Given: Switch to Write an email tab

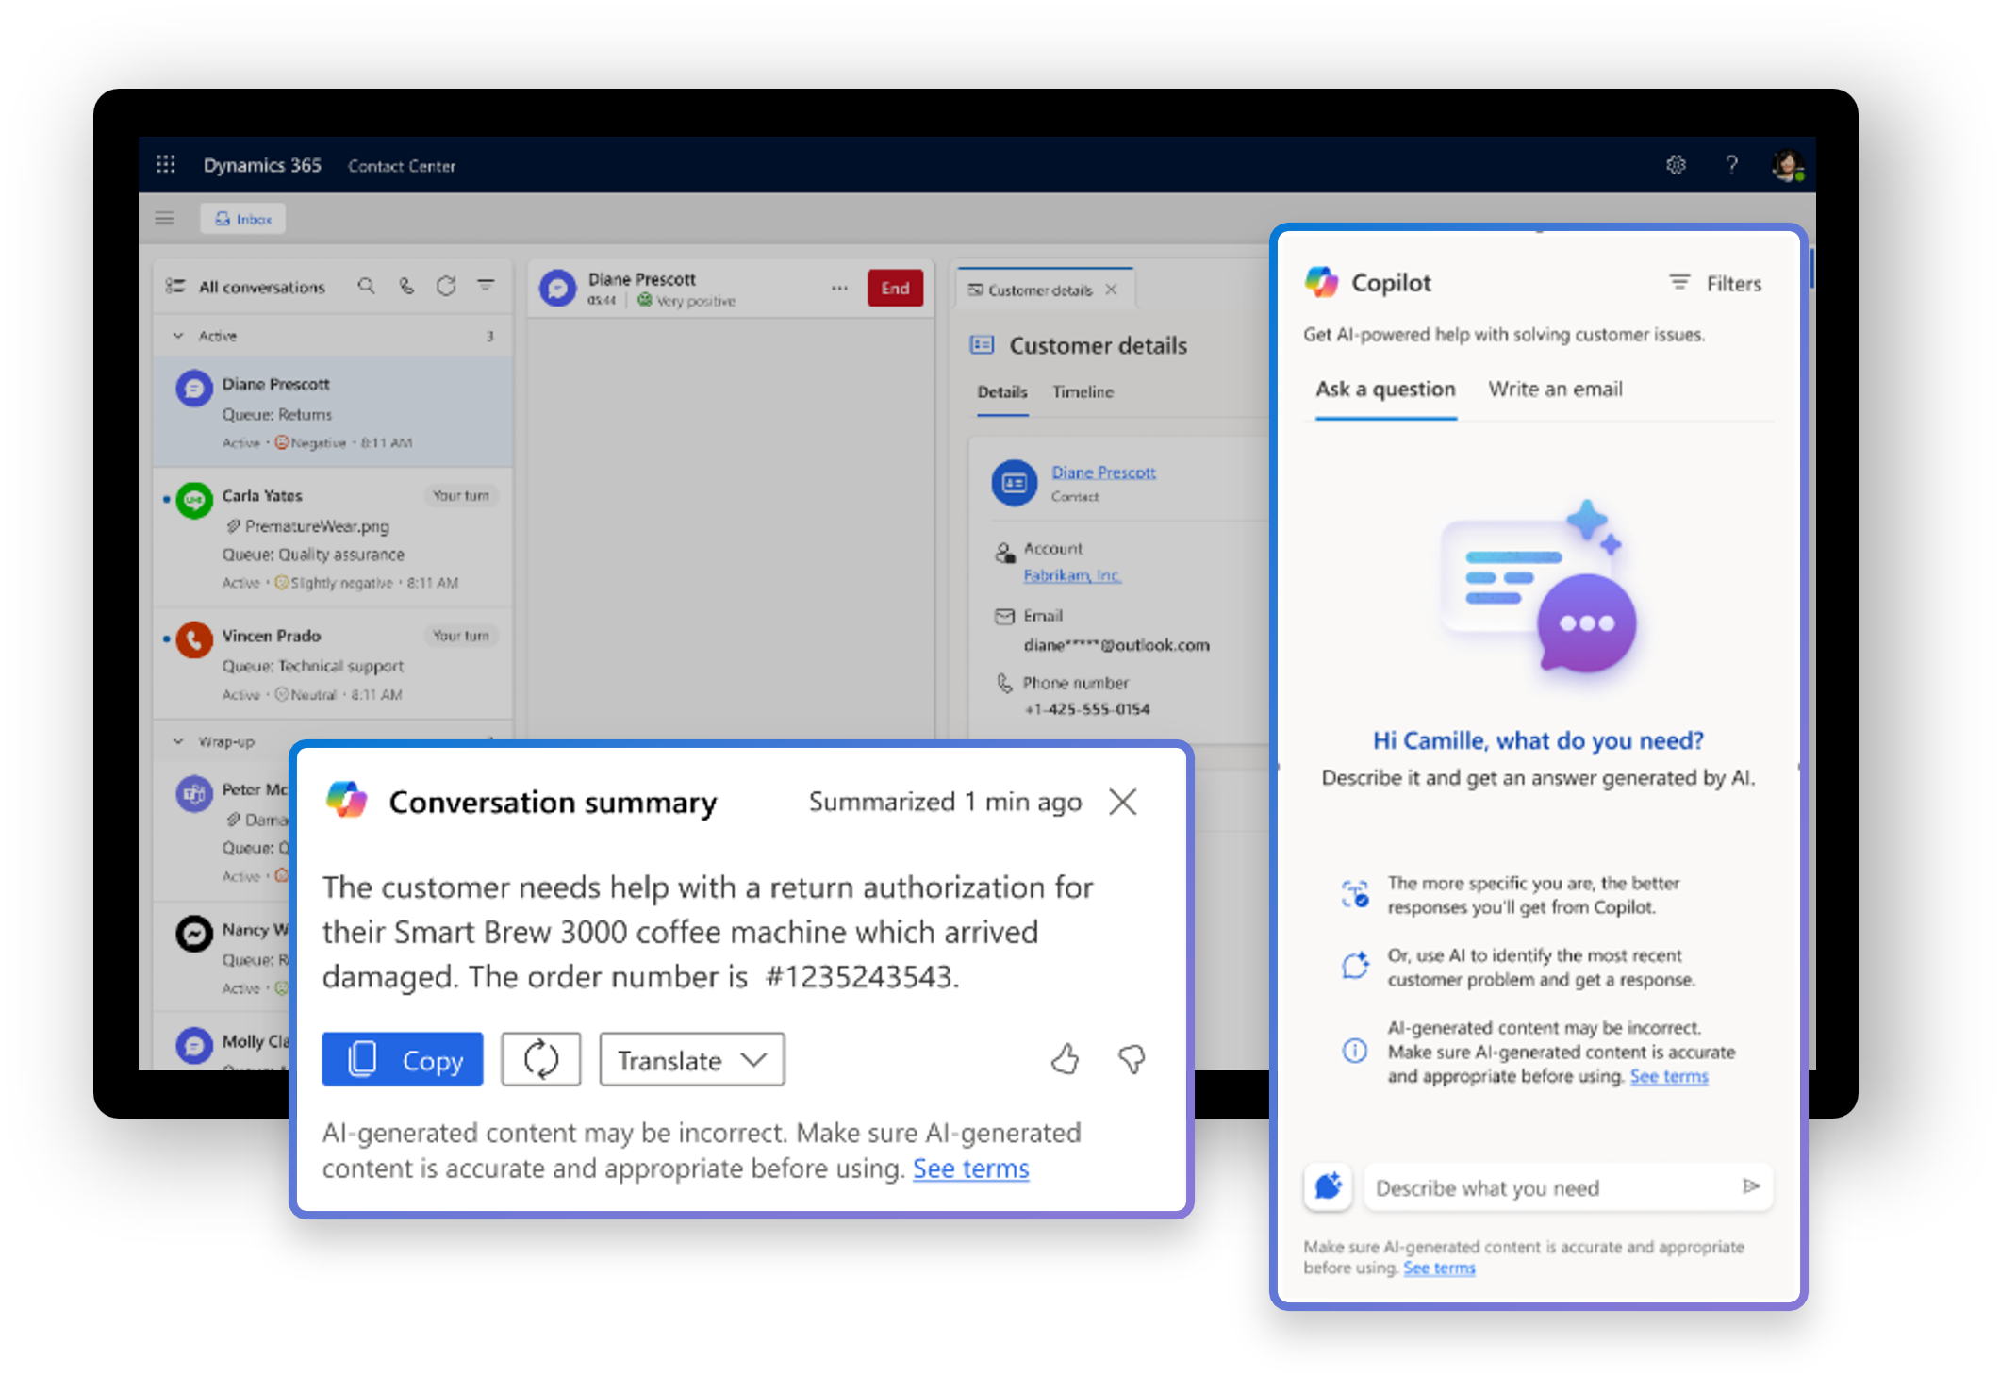Looking at the screenshot, I should point(1555,390).
